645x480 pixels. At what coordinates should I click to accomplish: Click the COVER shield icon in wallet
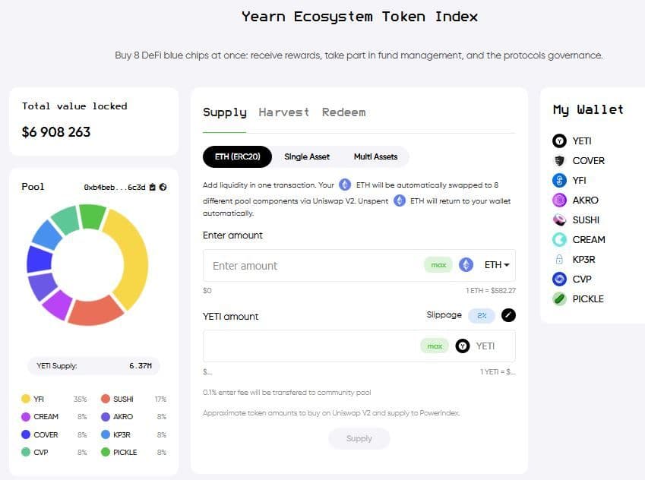pos(559,160)
